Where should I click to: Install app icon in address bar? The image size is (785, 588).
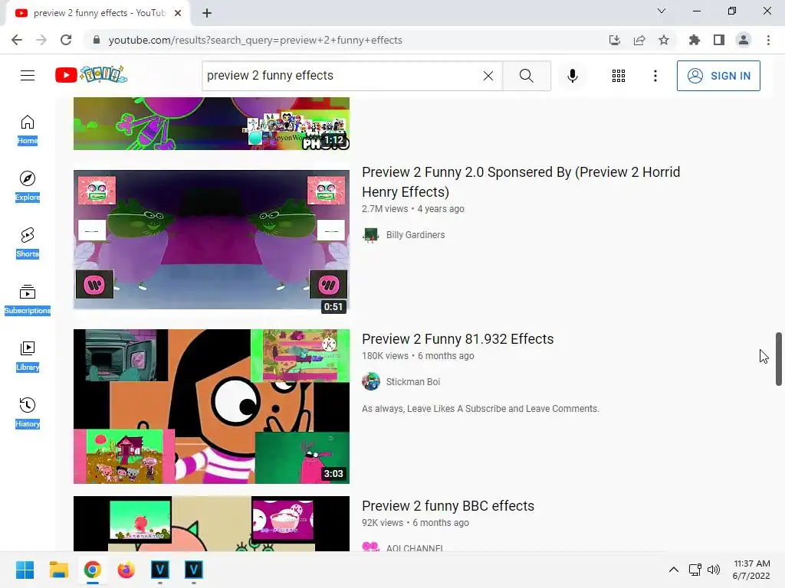pos(615,40)
